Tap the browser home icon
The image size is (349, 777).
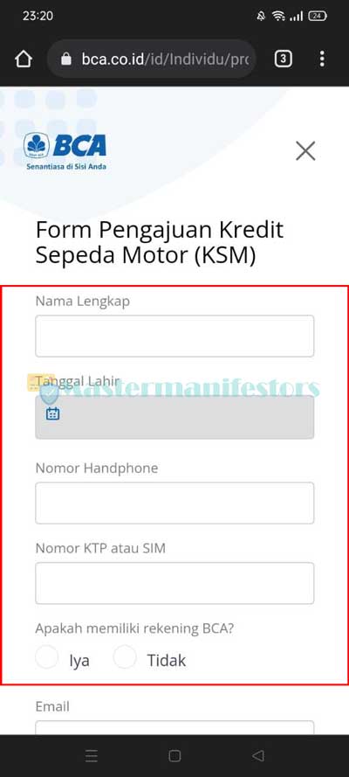pos(24,59)
